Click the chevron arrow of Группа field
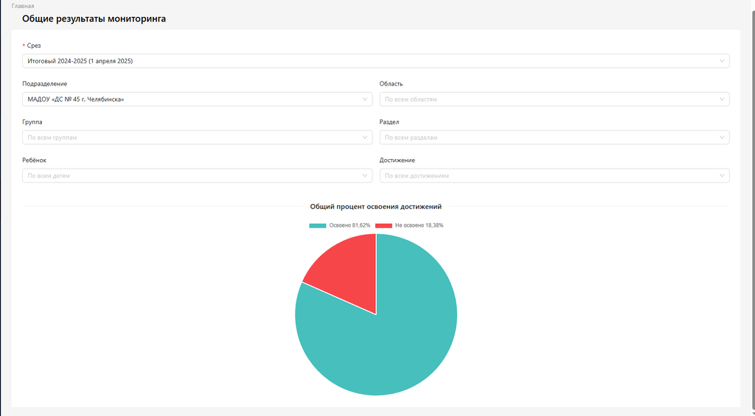Viewport: 755px width, 416px height. pos(365,137)
